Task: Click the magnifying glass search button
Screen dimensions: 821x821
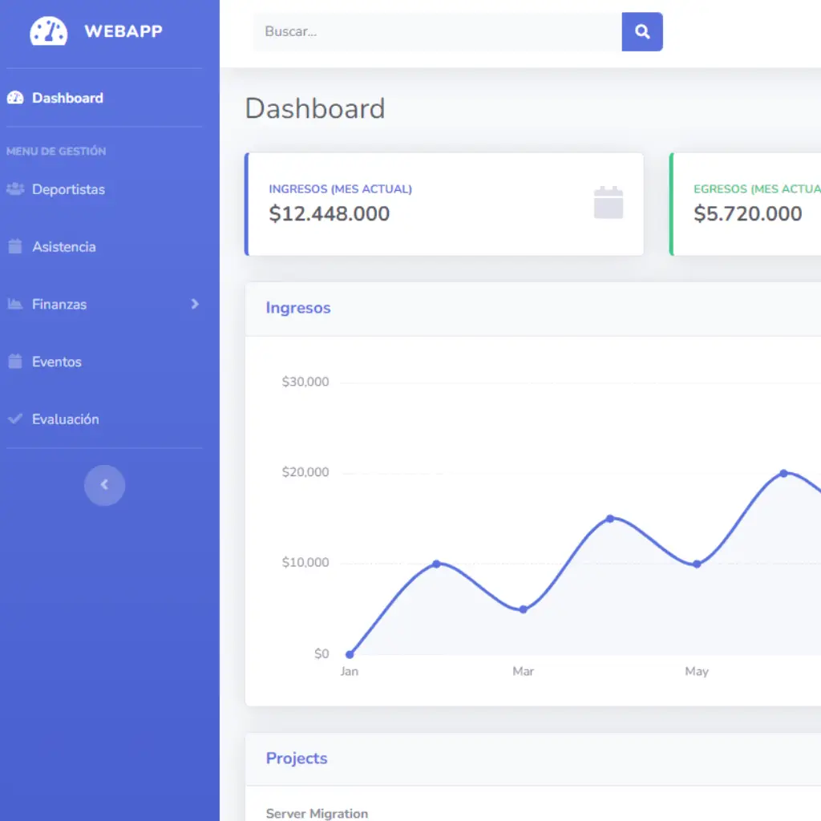Action: click(x=642, y=32)
